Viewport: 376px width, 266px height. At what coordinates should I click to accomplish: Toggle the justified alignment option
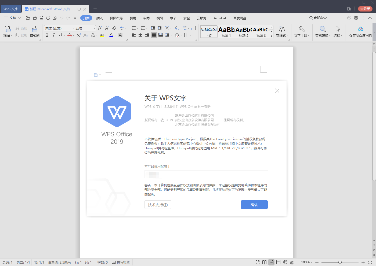pyautogui.click(x=154, y=35)
